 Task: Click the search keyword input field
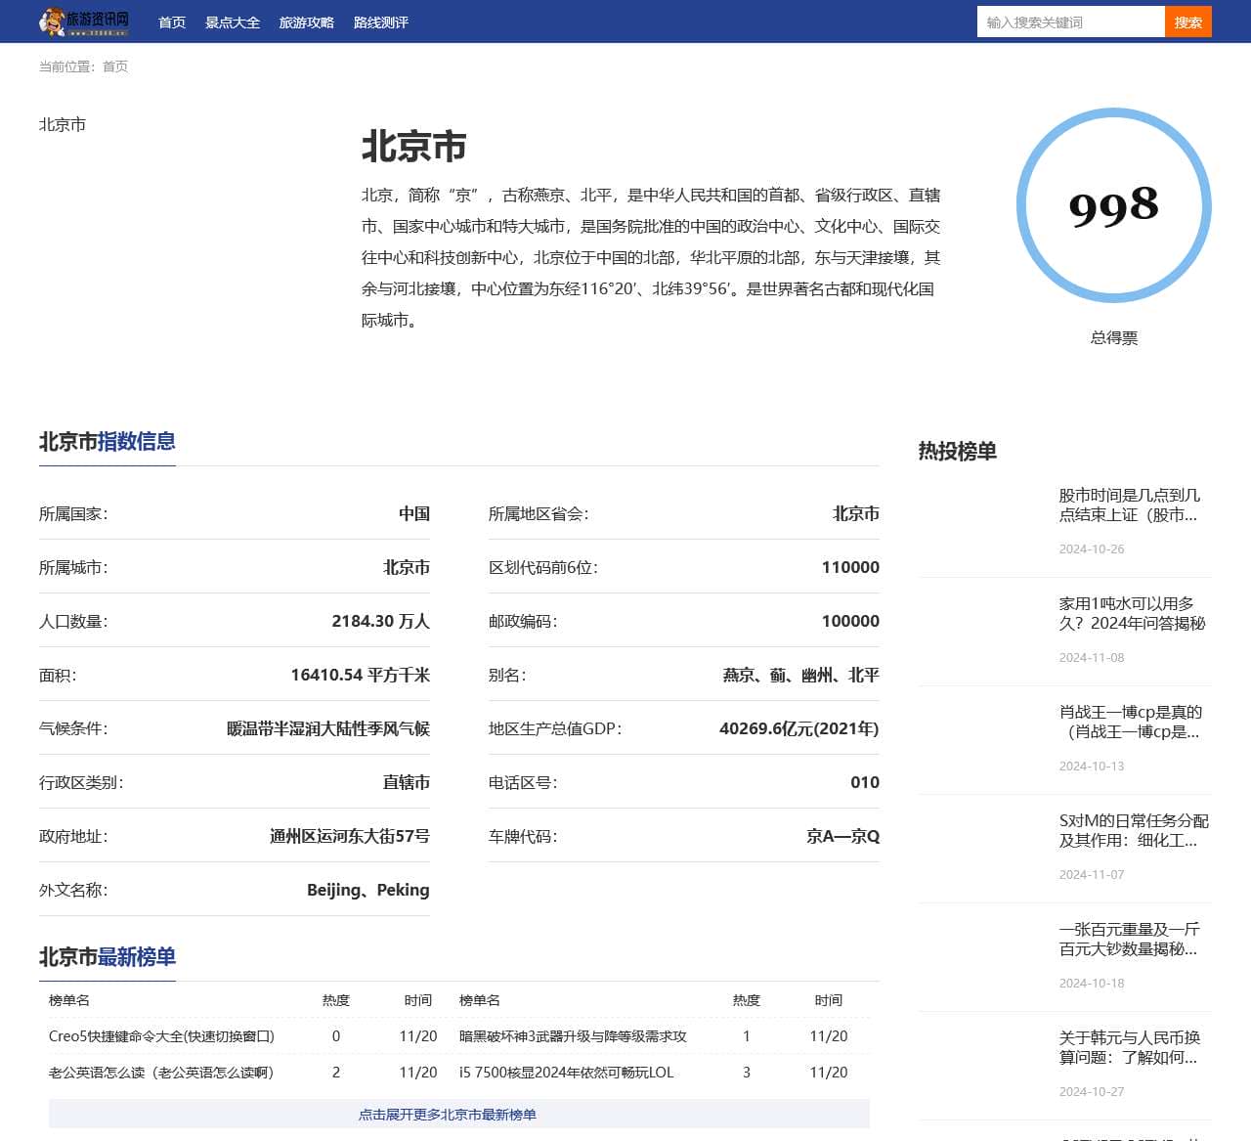coord(1070,22)
